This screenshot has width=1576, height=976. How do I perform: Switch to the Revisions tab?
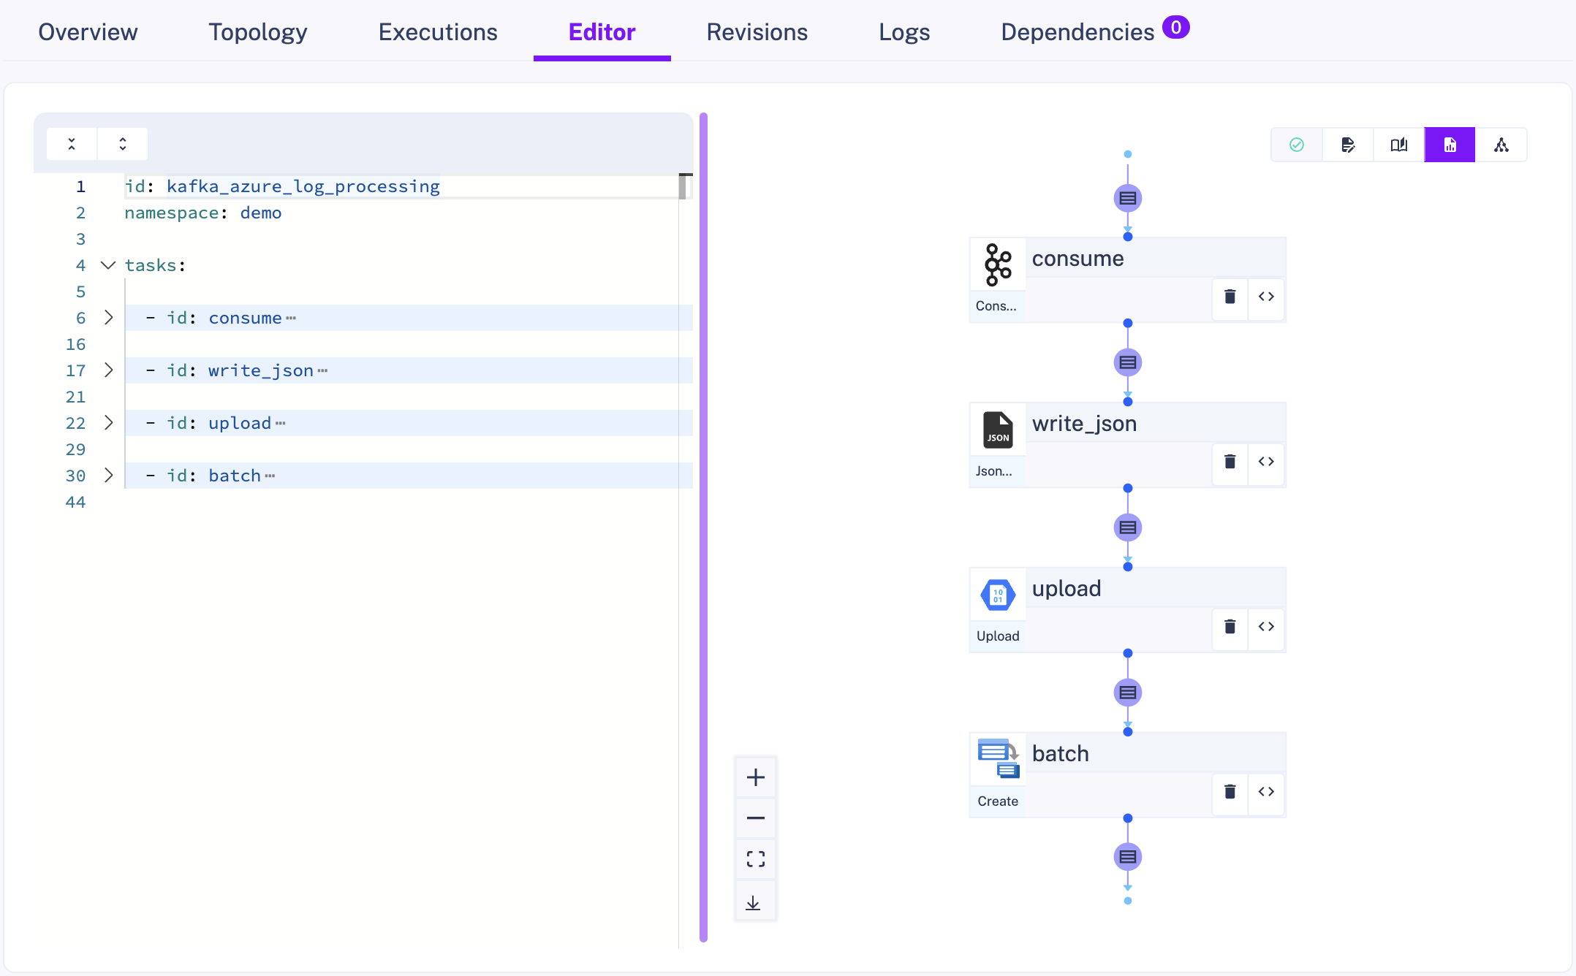757,31
